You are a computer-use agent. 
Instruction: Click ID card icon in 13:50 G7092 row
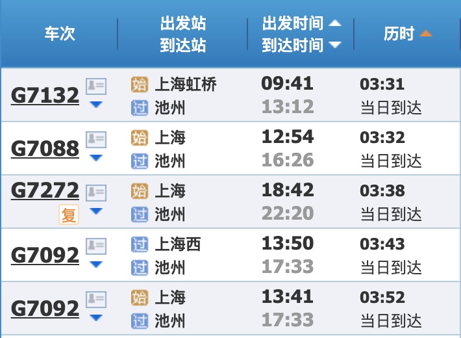(96, 246)
